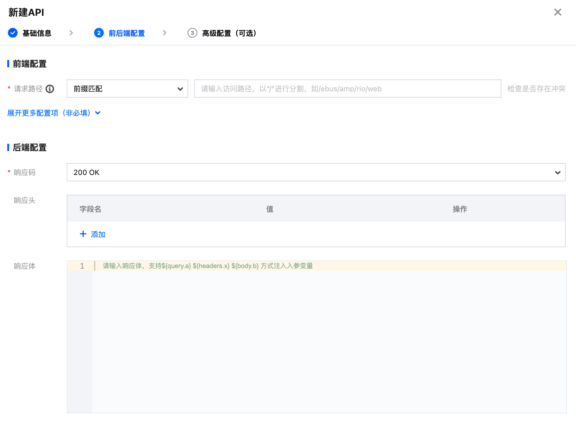Click the 操作 column header
This screenshot has width=576, height=430.
(x=460, y=209)
